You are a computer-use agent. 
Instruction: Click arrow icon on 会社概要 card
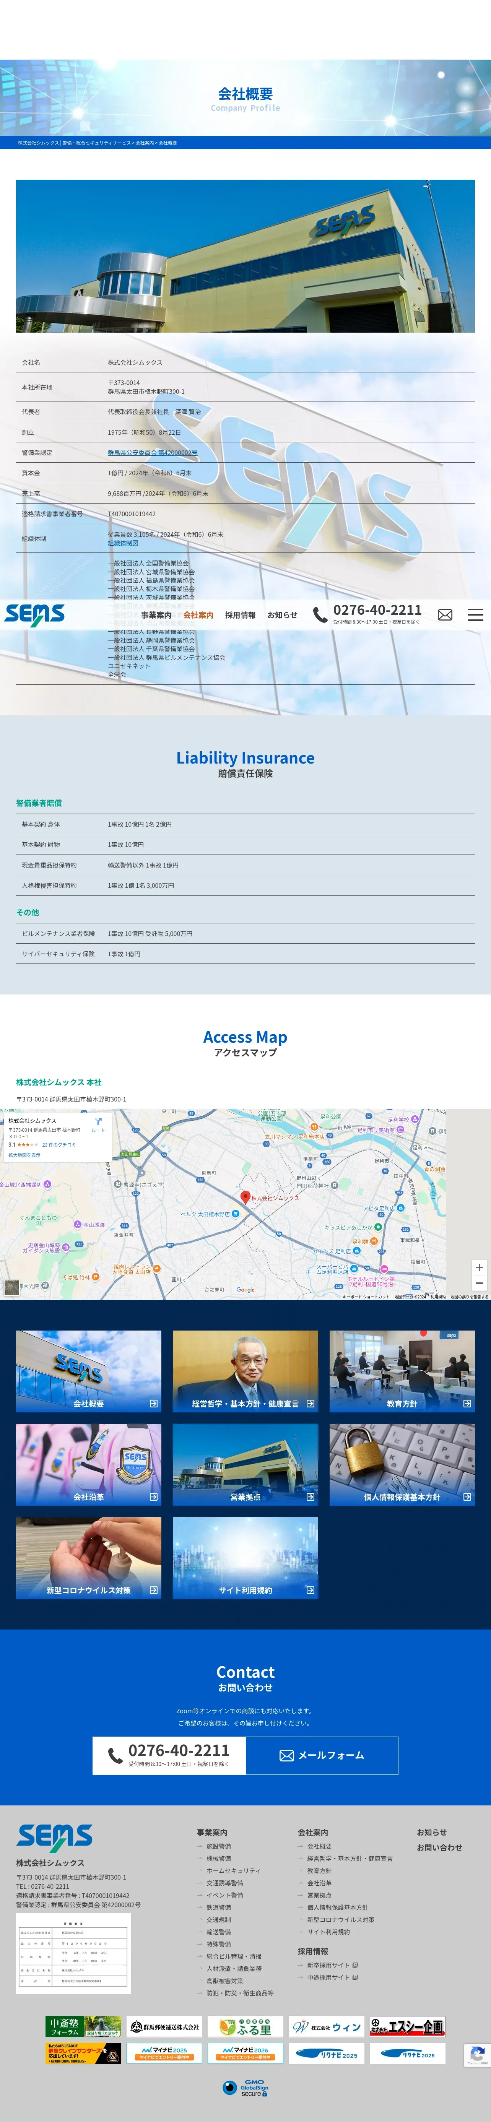(153, 1404)
